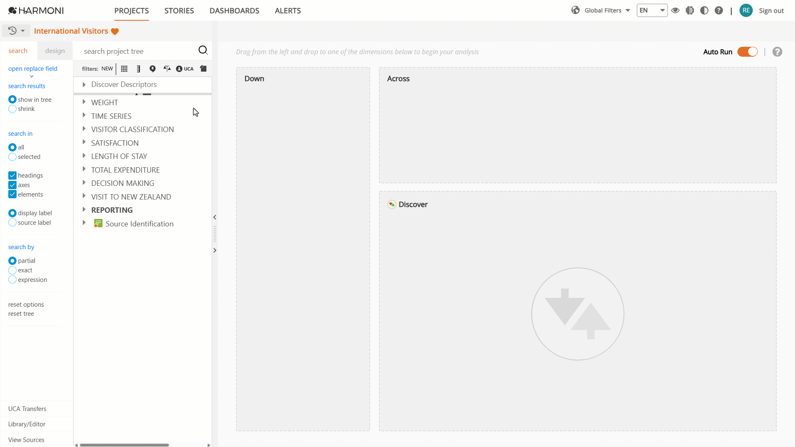Select the ruler filter icon
The height and width of the screenshot is (447, 795).
tap(138, 69)
